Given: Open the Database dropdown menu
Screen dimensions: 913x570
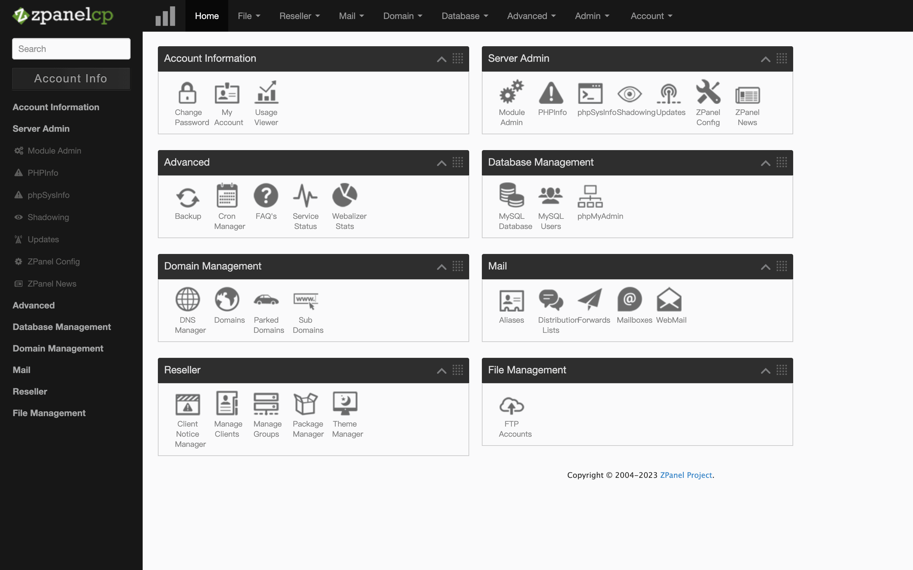Looking at the screenshot, I should click(x=465, y=16).
